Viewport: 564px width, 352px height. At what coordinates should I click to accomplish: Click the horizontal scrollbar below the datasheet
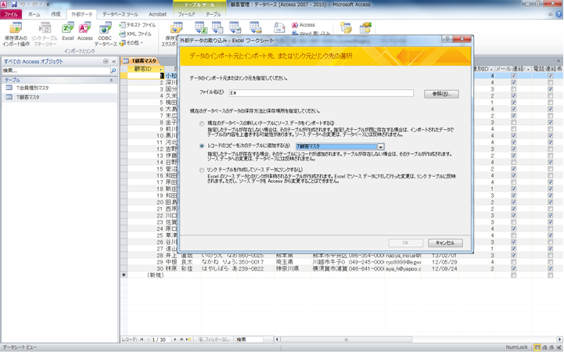[415, 339]
